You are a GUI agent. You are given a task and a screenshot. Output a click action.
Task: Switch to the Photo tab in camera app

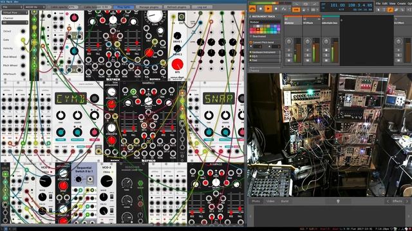point(256,201)
